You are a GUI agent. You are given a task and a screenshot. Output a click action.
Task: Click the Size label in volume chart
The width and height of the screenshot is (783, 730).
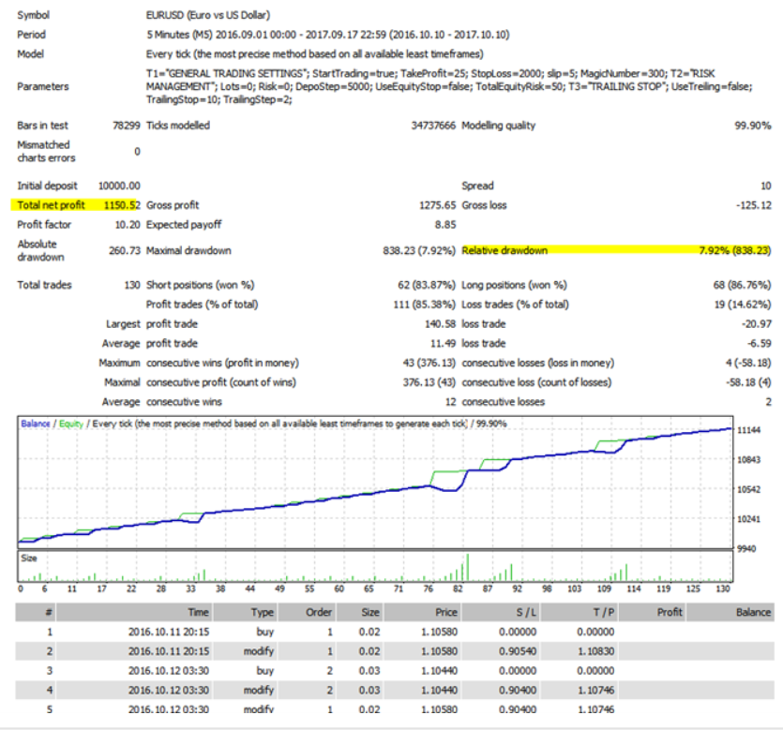pyautogui.click(x=29, y=557)
